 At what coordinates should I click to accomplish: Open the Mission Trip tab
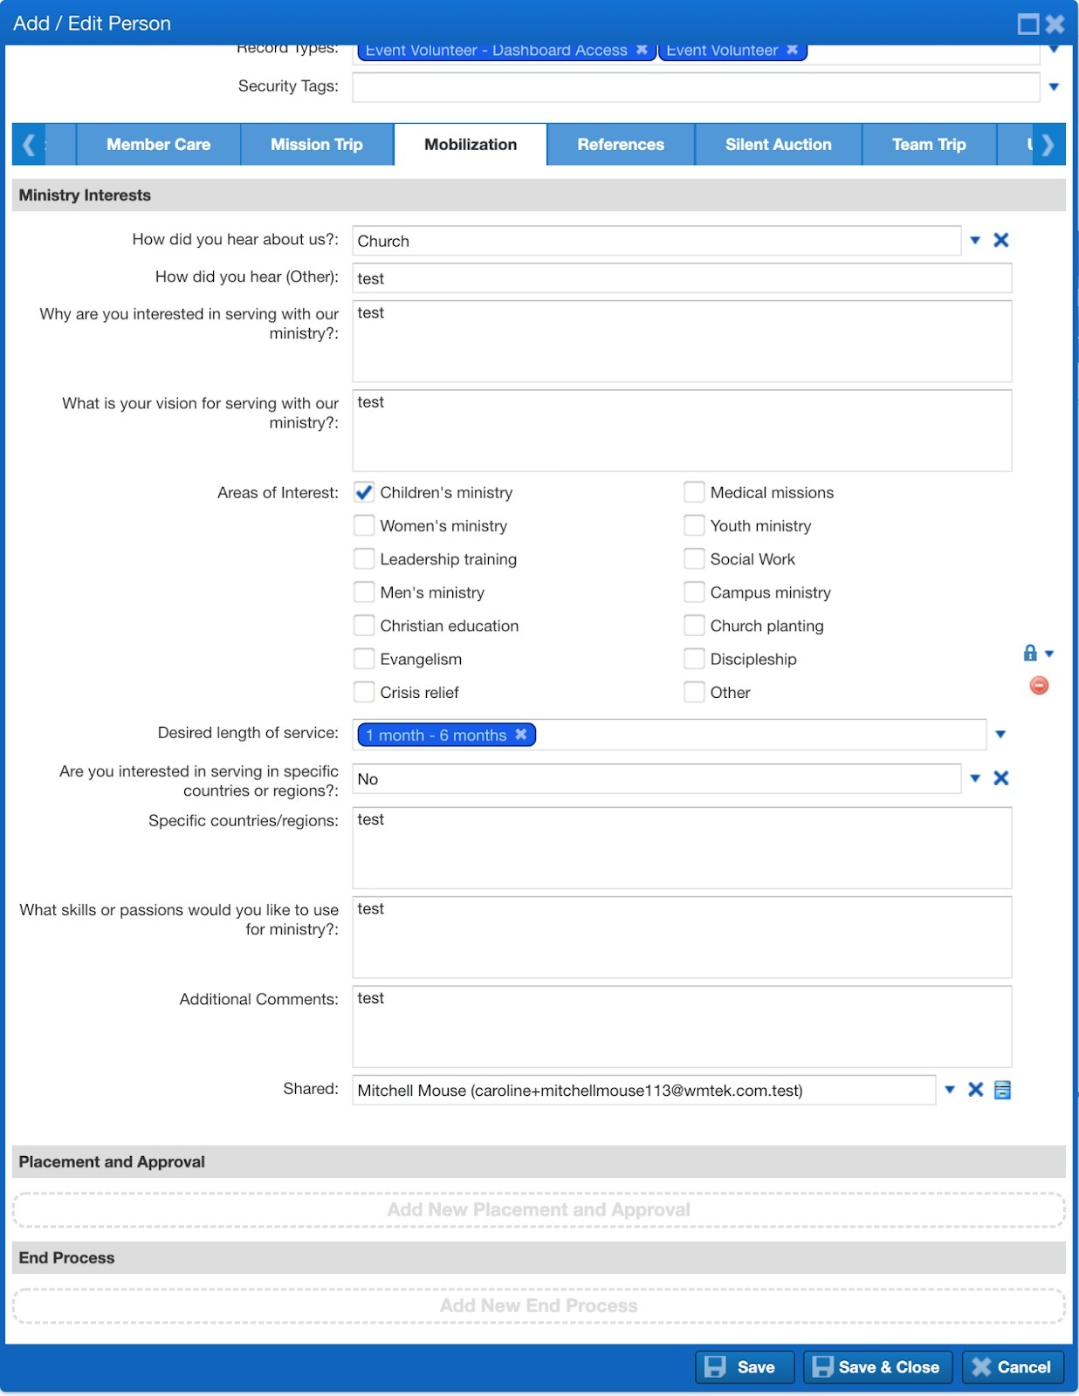click(317, 144)
